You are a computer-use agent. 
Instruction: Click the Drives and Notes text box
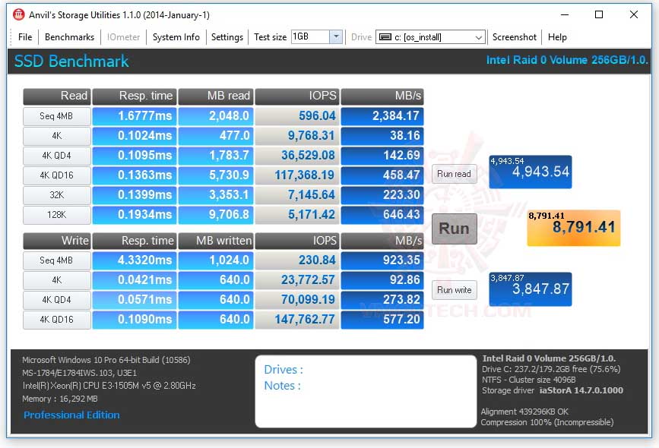coord(366,391)
